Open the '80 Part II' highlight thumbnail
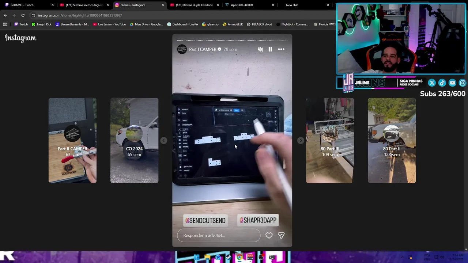The image size is (468, 263). [392, 140]
